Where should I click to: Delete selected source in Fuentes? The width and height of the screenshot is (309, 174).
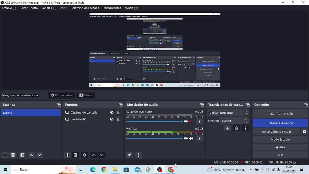(x=76, y=155)
